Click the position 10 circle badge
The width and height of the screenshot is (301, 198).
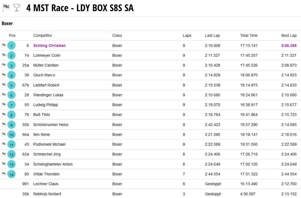pos(11,135)
